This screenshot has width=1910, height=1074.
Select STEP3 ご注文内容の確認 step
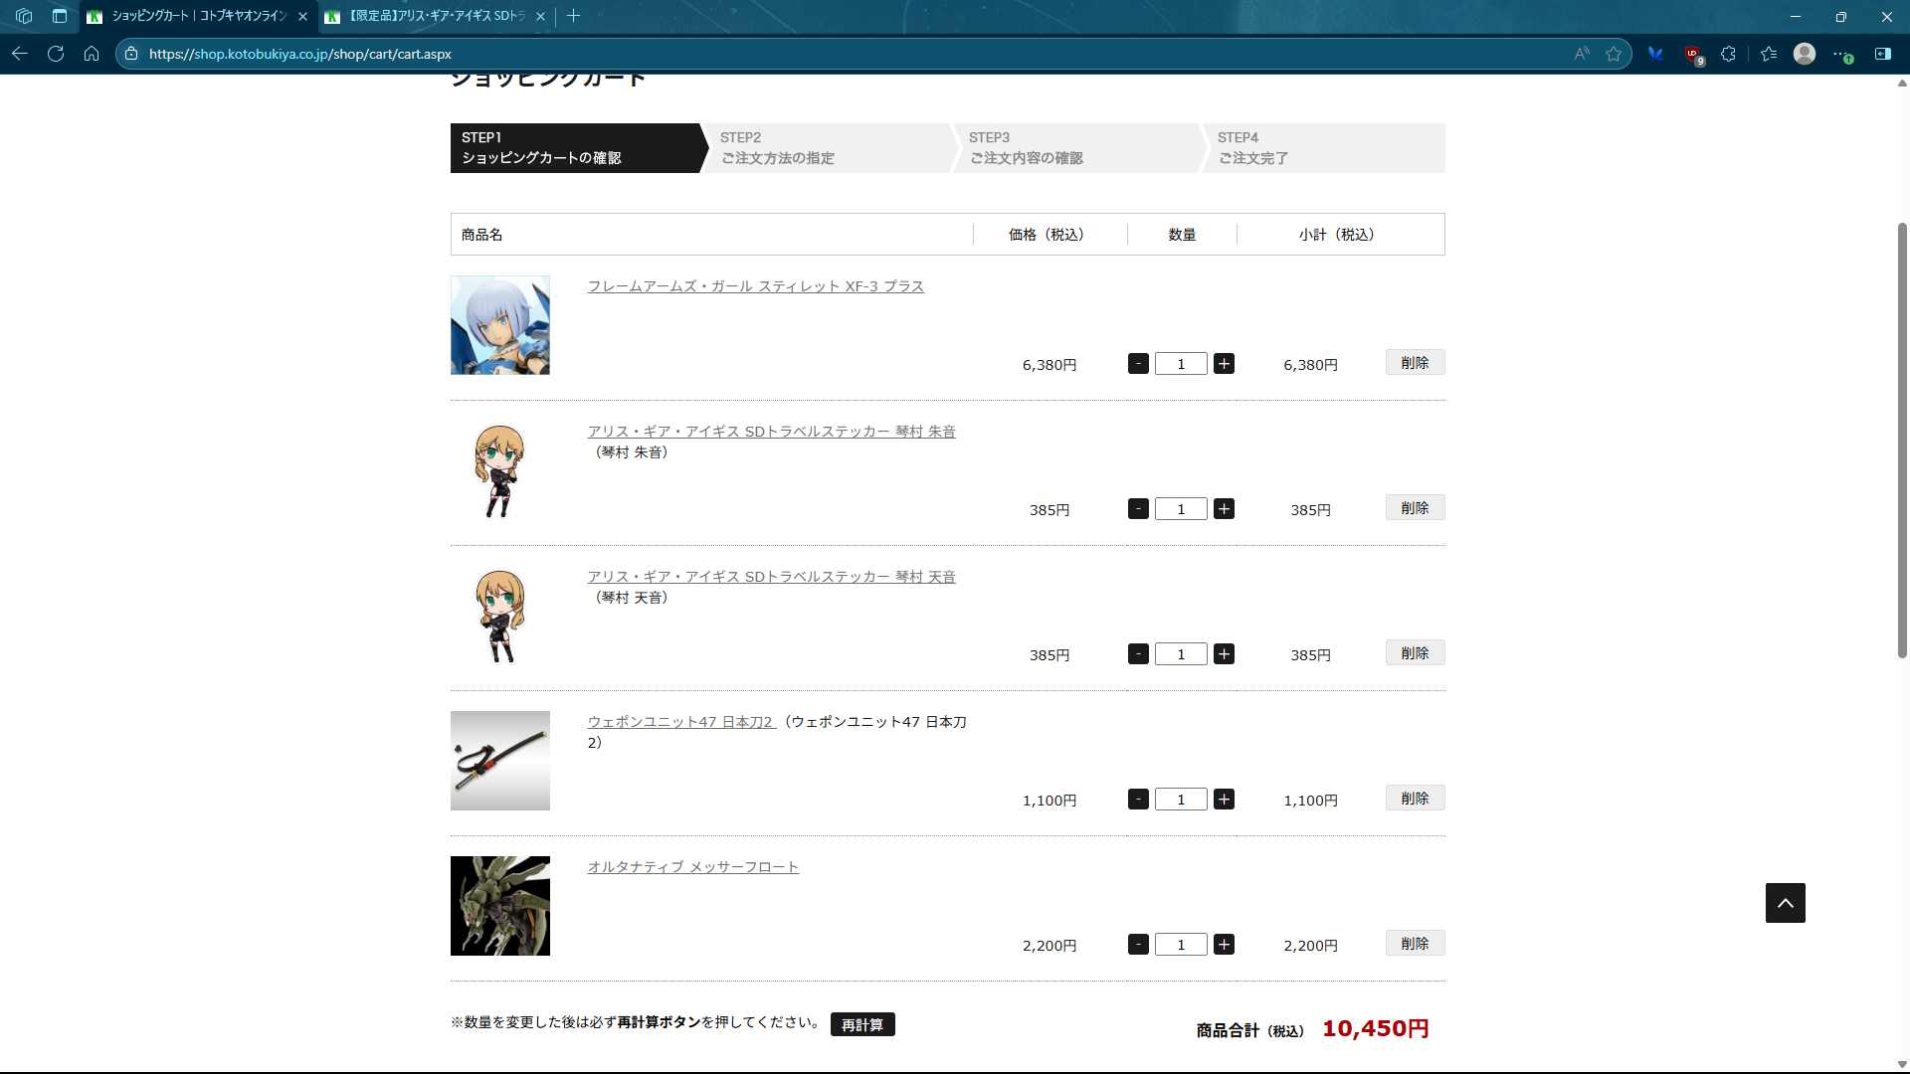(1077, 148)
